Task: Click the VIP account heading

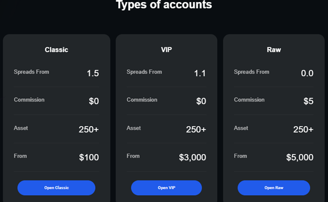Action: (x=167, y=49)
